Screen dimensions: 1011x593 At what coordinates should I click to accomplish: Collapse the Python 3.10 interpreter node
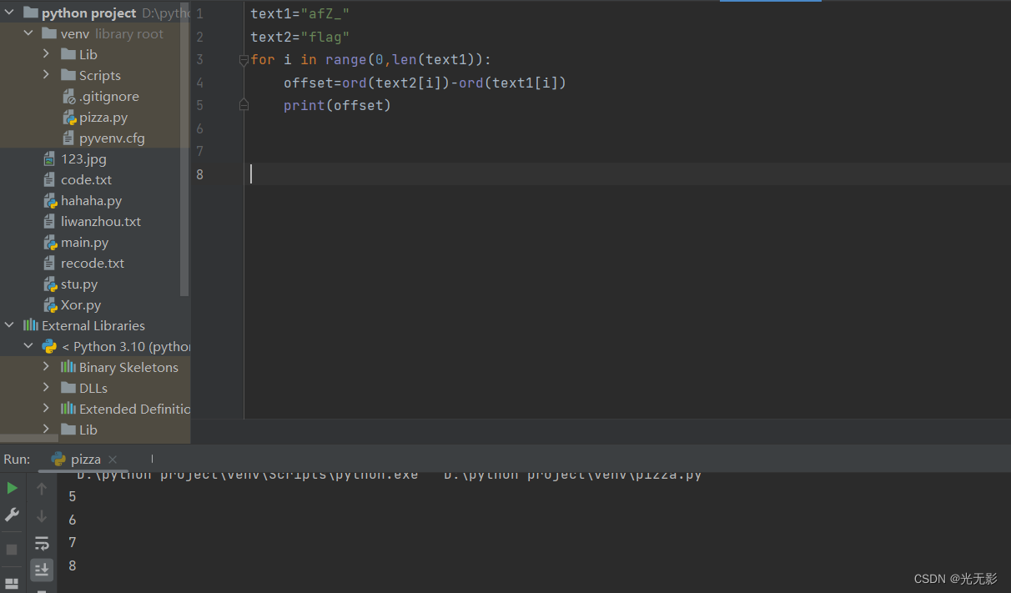[28, 346]
